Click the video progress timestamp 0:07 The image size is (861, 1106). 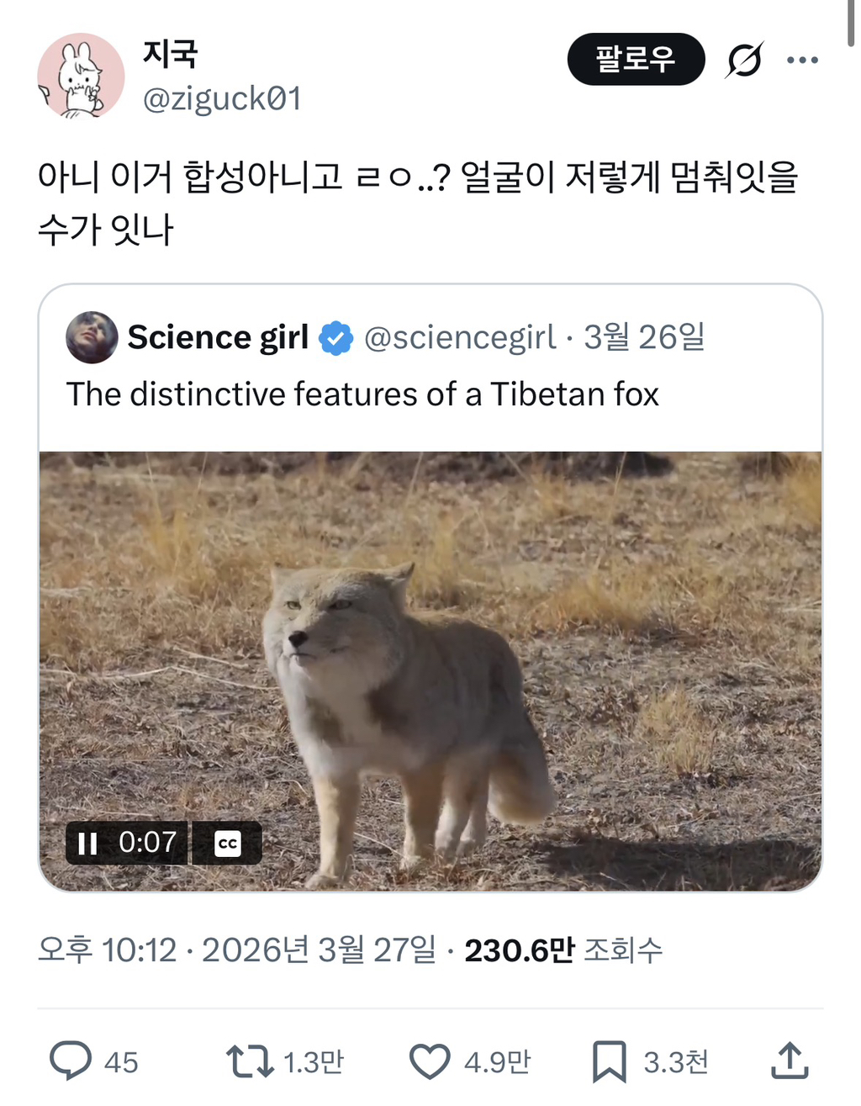[148, 843]
